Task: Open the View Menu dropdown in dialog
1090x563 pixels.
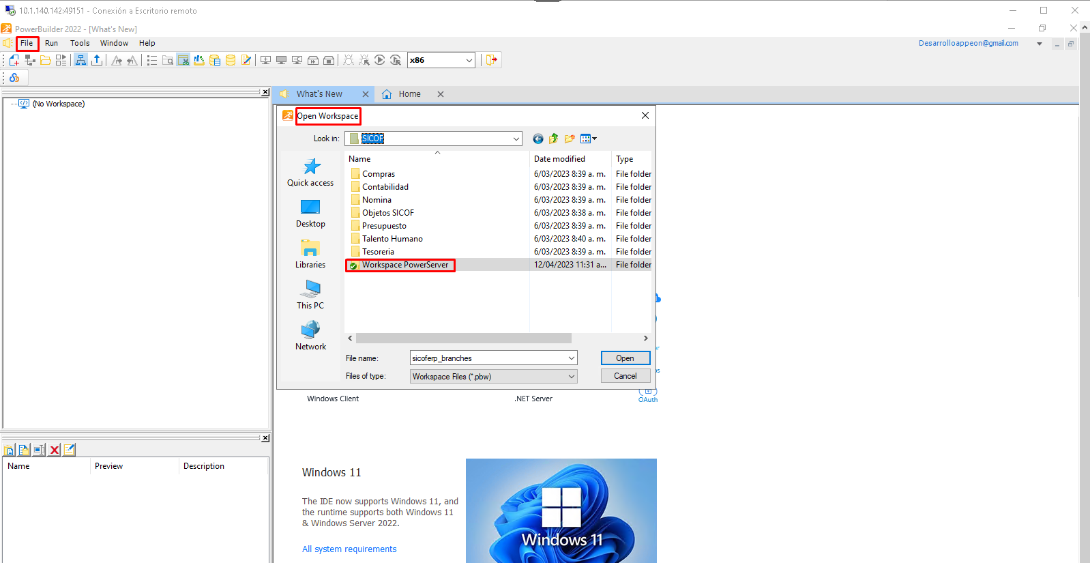Action: (x=588, y=139)
